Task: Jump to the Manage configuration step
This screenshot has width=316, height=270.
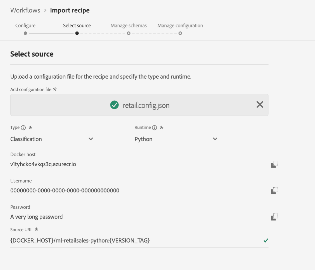Action: pos(180,26)
